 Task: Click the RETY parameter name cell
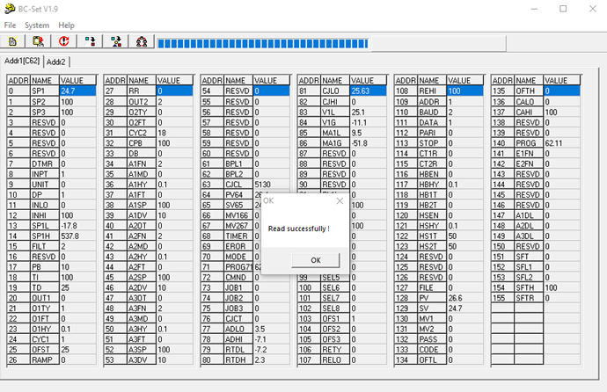point(335,350)
